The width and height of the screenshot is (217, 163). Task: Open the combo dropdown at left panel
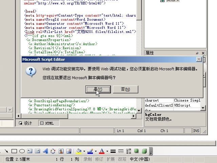(10, 110)
